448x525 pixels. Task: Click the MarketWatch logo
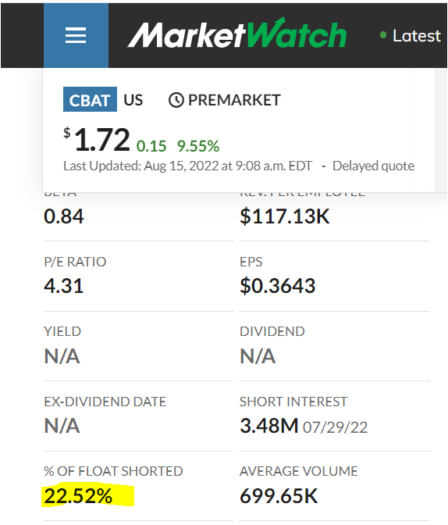(237, 34)
